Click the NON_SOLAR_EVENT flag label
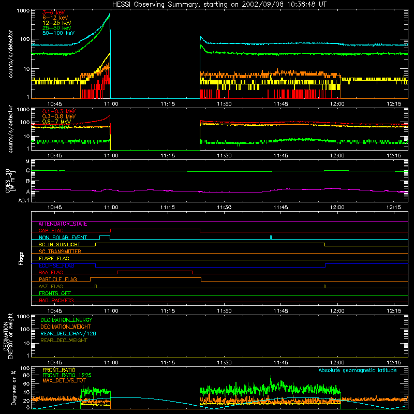Viewport: 414px width, 414px height. click(x=63, y=238)
